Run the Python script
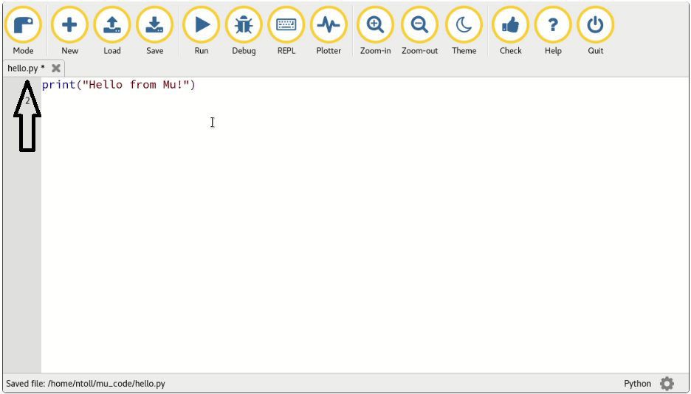691x394 pixels. coord(202,31)
